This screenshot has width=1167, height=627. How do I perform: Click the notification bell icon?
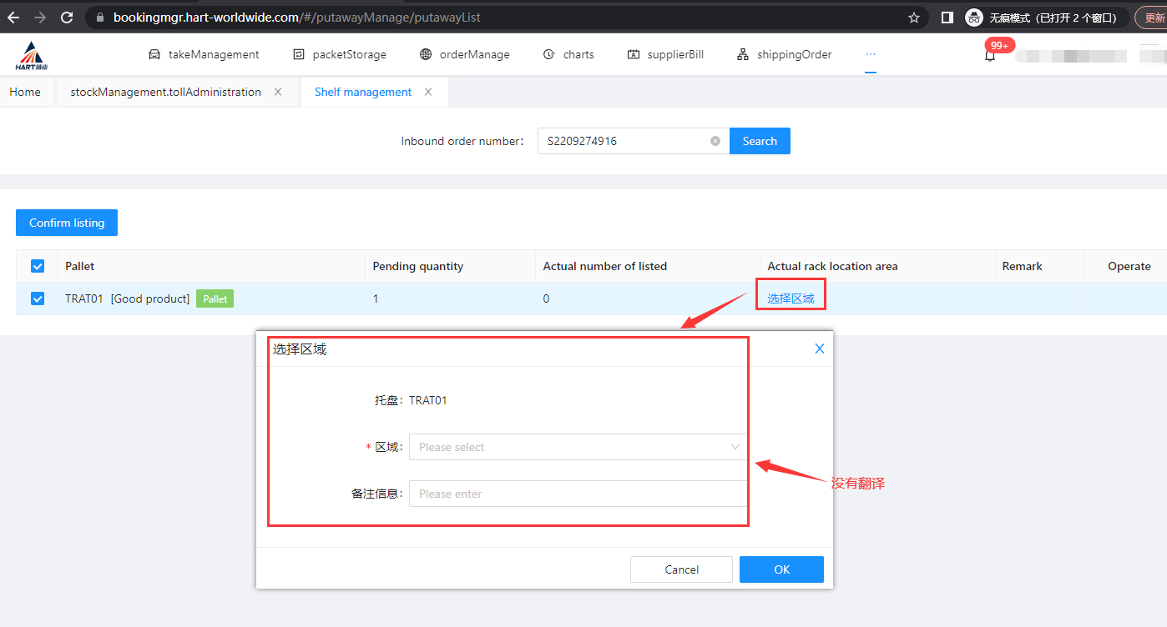click(x=990, y=56)
